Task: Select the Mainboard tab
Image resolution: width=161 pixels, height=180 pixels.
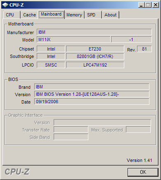Action: point(51,14)
